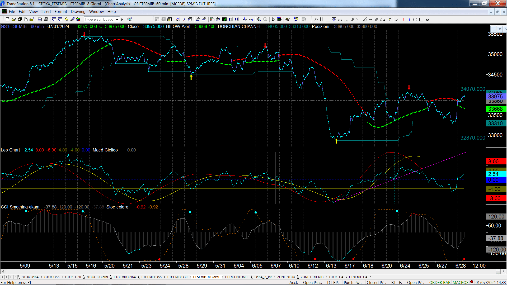Click the 2.54 cyan Leo Chart value

29,150
